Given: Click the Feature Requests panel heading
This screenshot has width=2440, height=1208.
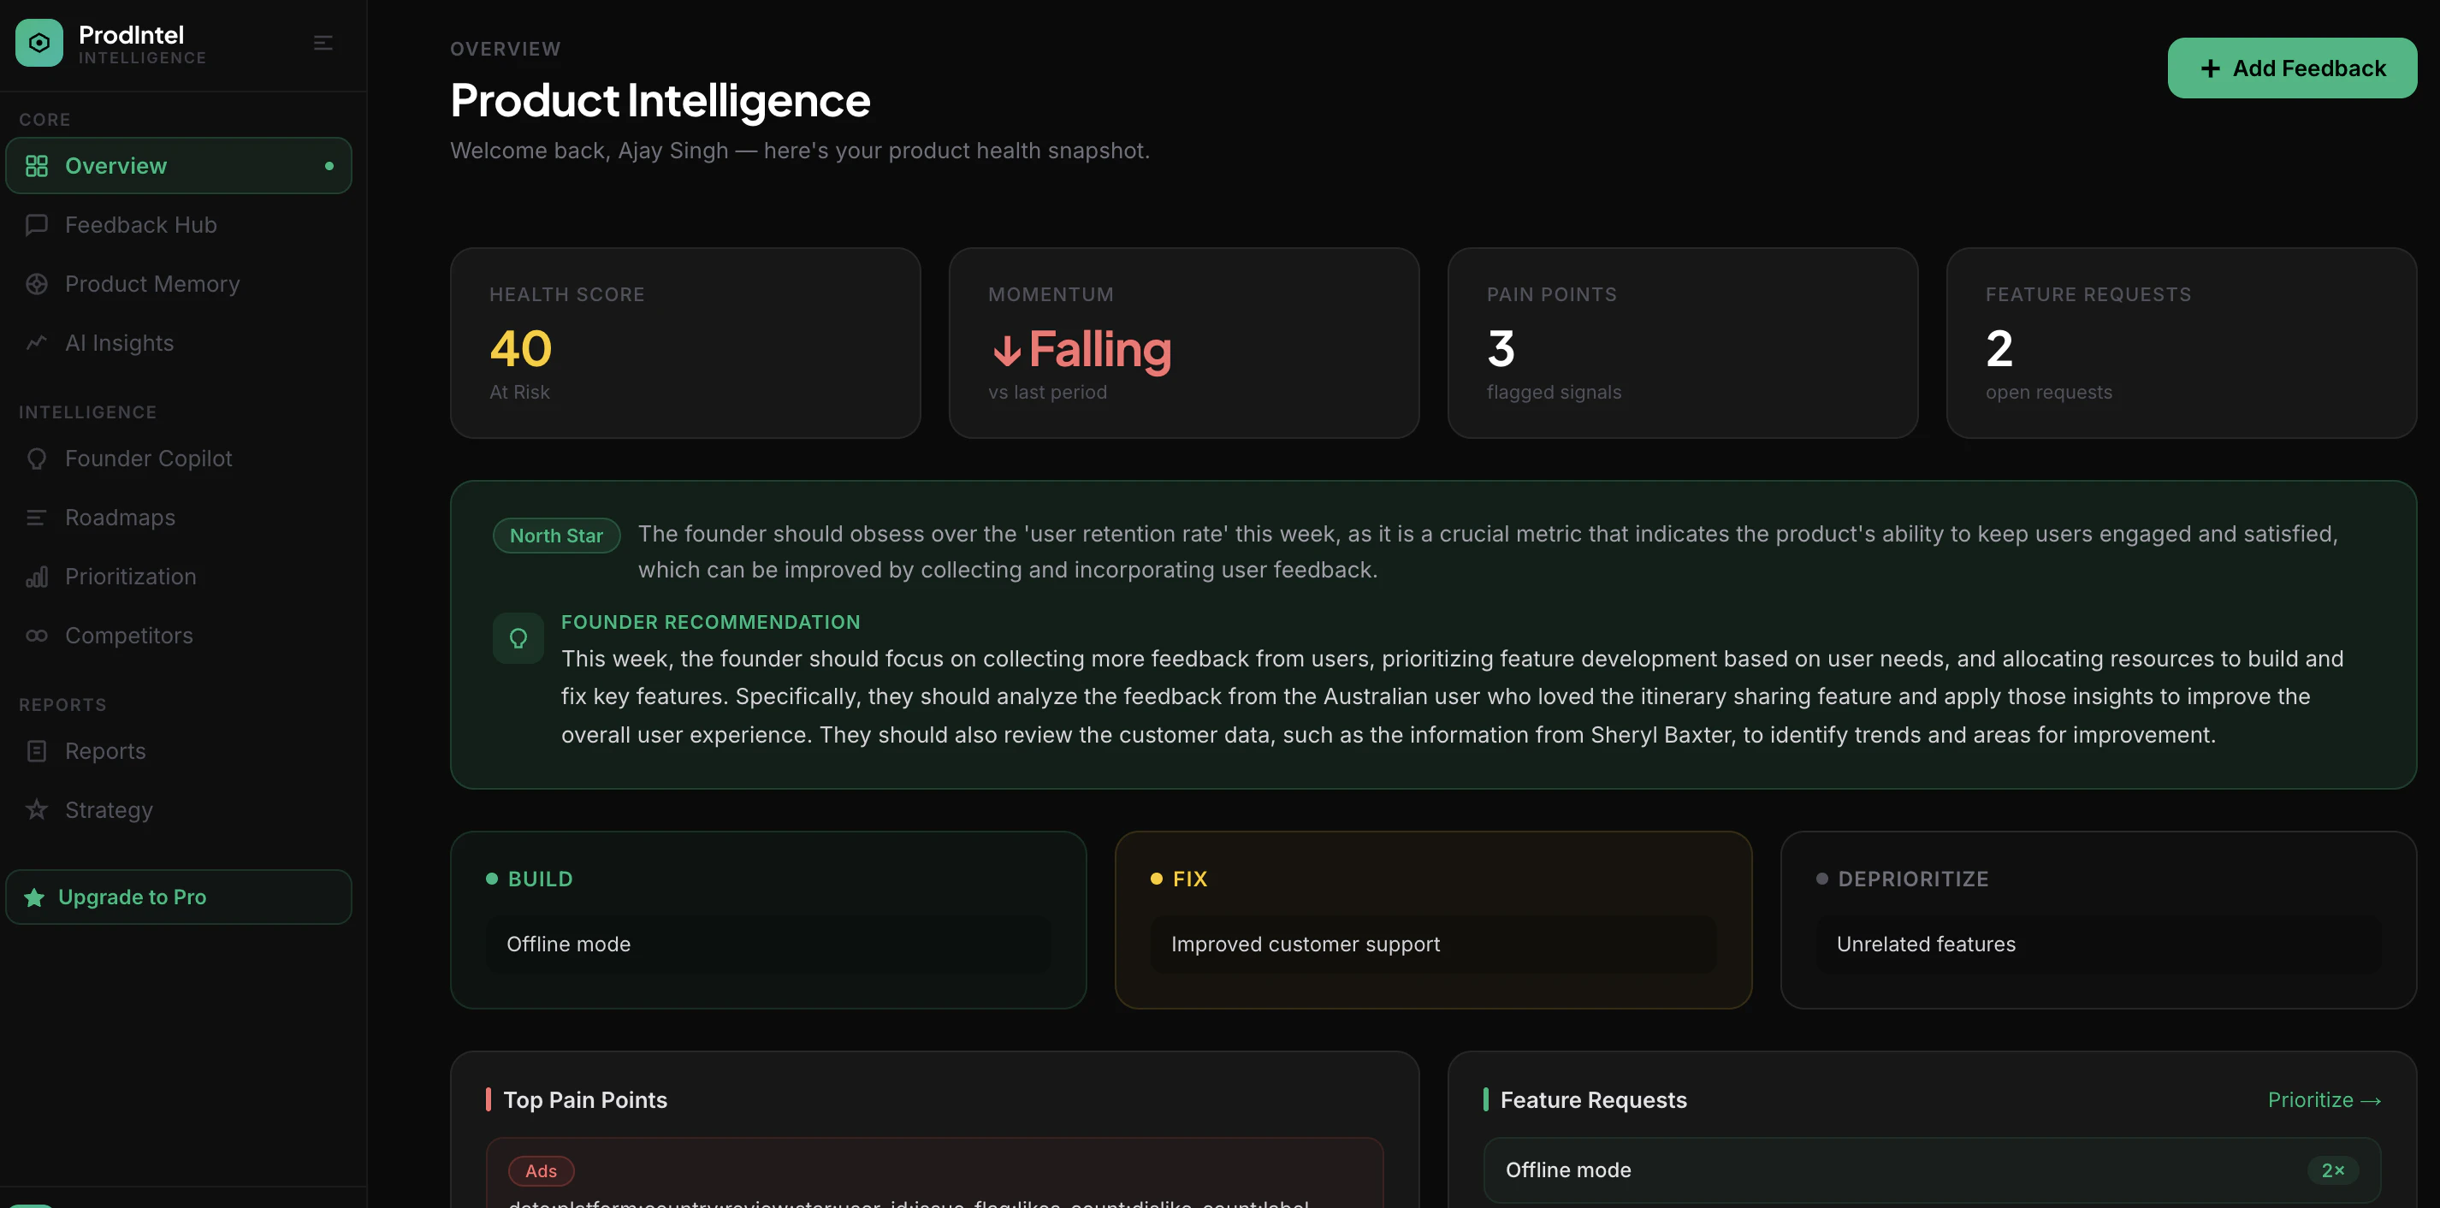Looking at the screenshot, I should (1593, 1100).
